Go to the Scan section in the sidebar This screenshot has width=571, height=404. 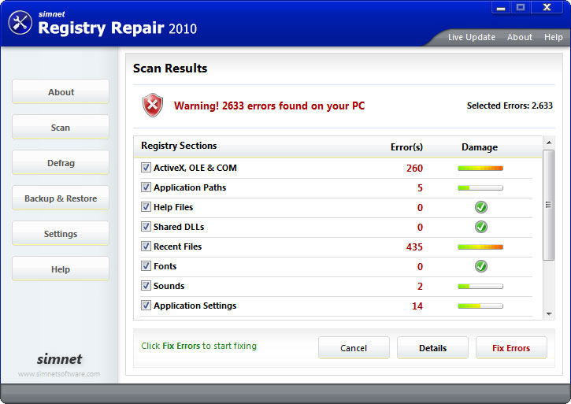[x=61, y=127]
